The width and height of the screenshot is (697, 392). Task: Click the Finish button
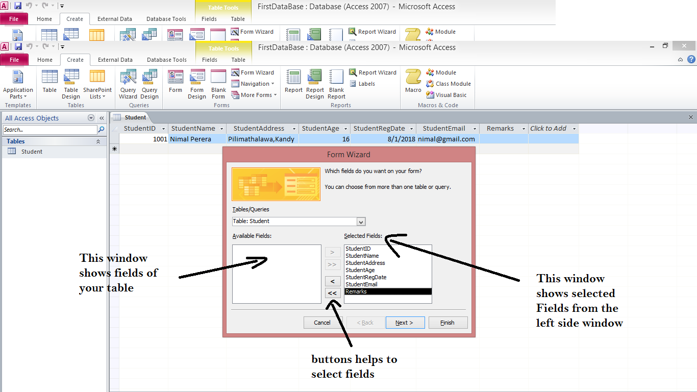point(447,322)
